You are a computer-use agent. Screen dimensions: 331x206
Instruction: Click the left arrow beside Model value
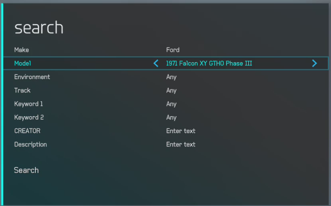[x=156, y=63]
